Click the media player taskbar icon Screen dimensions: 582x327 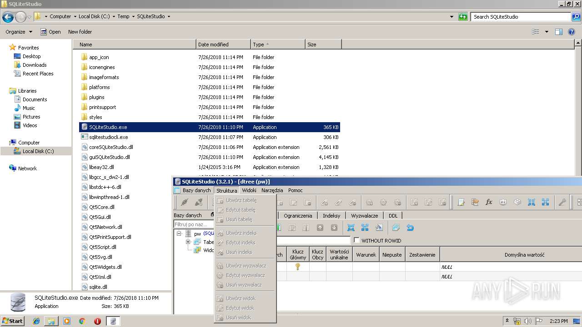coord(67,321)
